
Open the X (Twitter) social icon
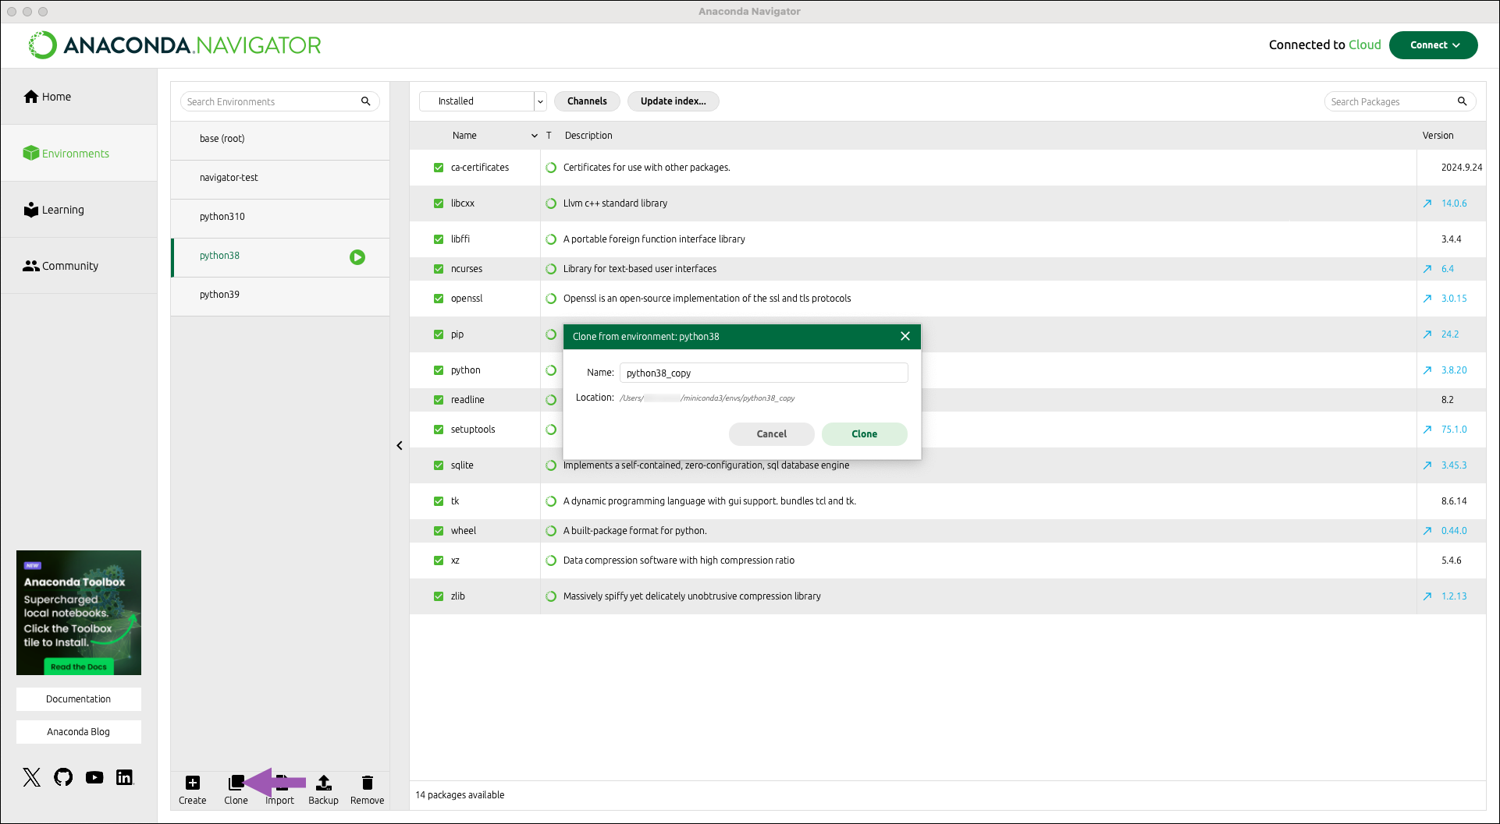pos(32,777)
